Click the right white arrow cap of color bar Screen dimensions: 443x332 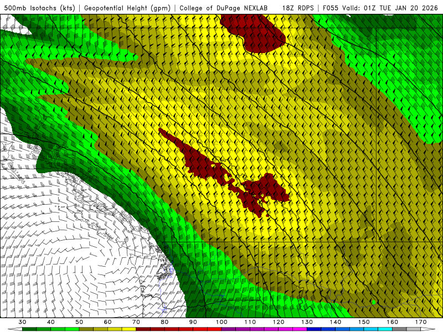pos(428,330)
